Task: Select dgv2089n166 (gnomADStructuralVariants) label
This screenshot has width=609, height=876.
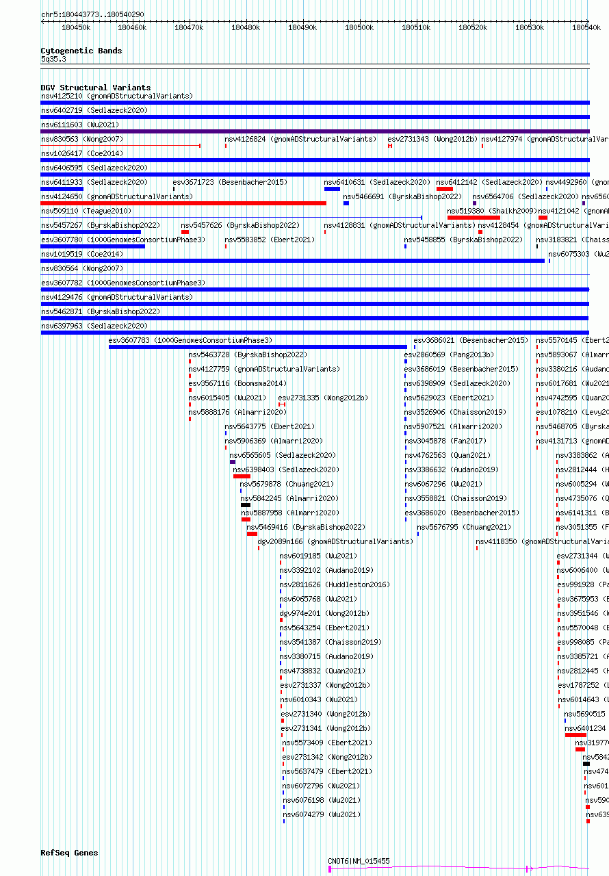Action: coord(335,541)
